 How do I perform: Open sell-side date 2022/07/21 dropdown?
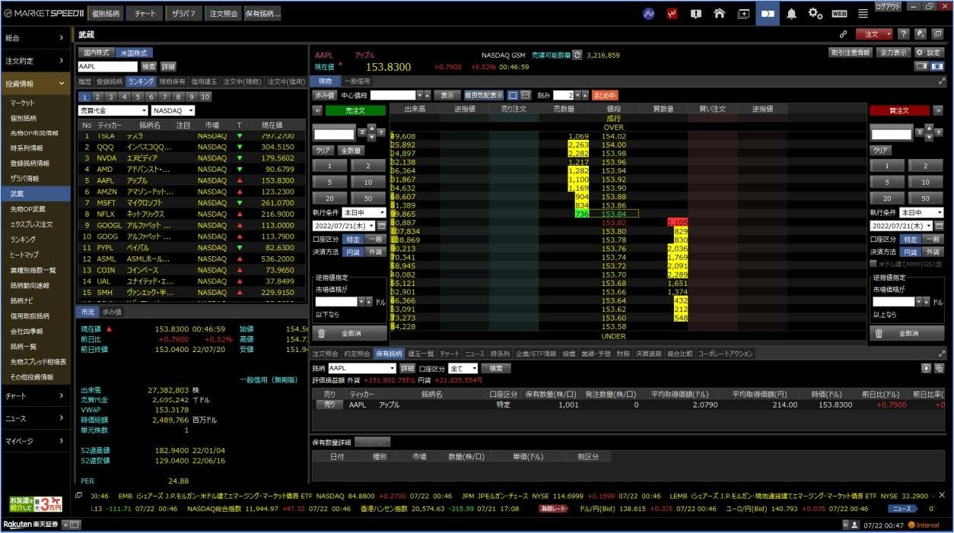coord(344,226)
